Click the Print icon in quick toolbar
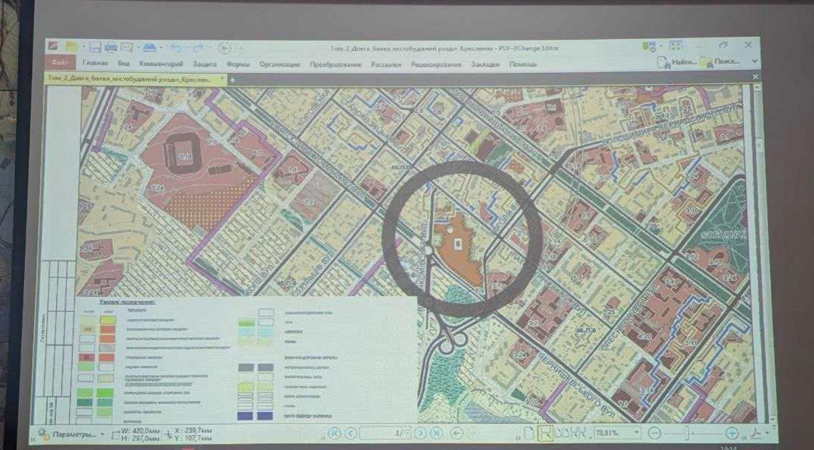The image size is (814, 450). (x=111, y=47)
